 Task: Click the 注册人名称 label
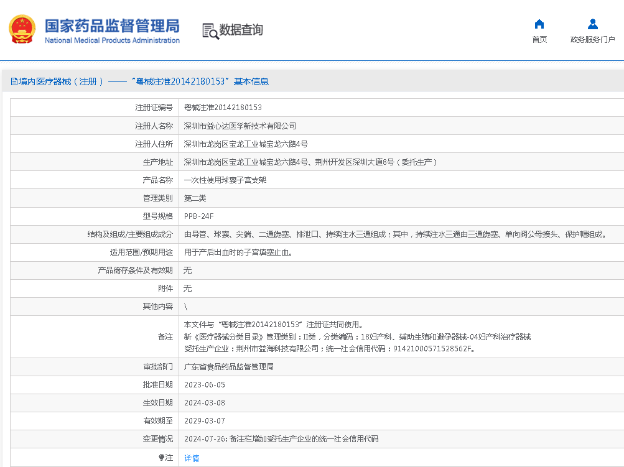[154, 126]
